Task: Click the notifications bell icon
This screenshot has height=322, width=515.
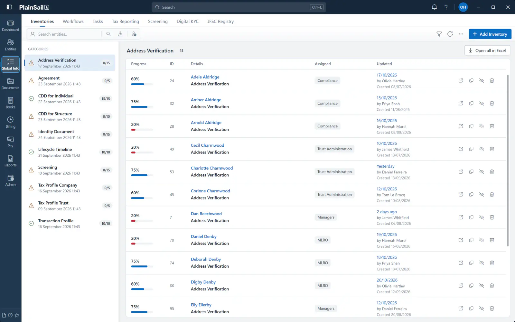Action: point(434,7)
